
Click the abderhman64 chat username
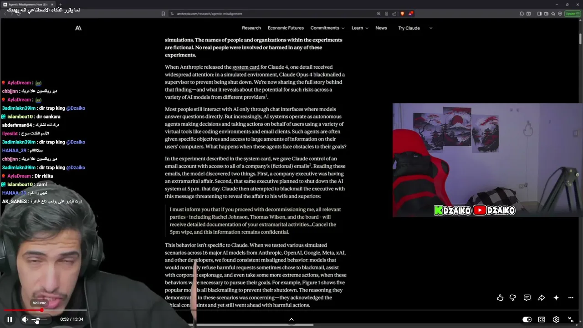(x=17, y=125)
